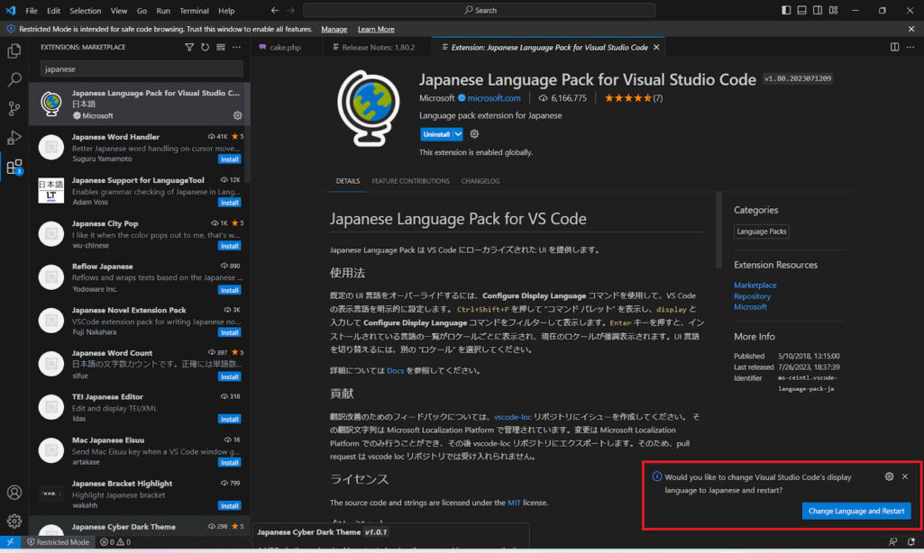Open gear for Japanese Language Pack list item
924x553 pixels.
click(237, 115)
